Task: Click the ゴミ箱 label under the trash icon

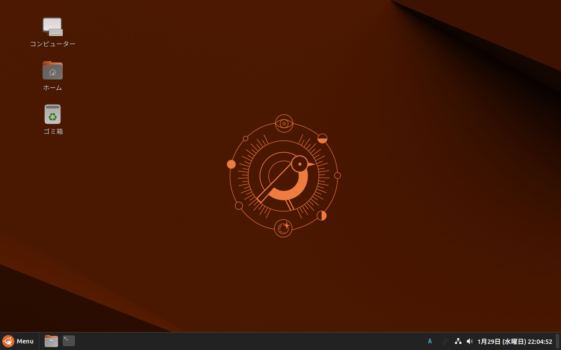Action: pyautogui.click(x=53, y=131)
